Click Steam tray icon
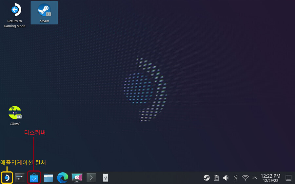This screenshot has width=295, height=184. 206,177
